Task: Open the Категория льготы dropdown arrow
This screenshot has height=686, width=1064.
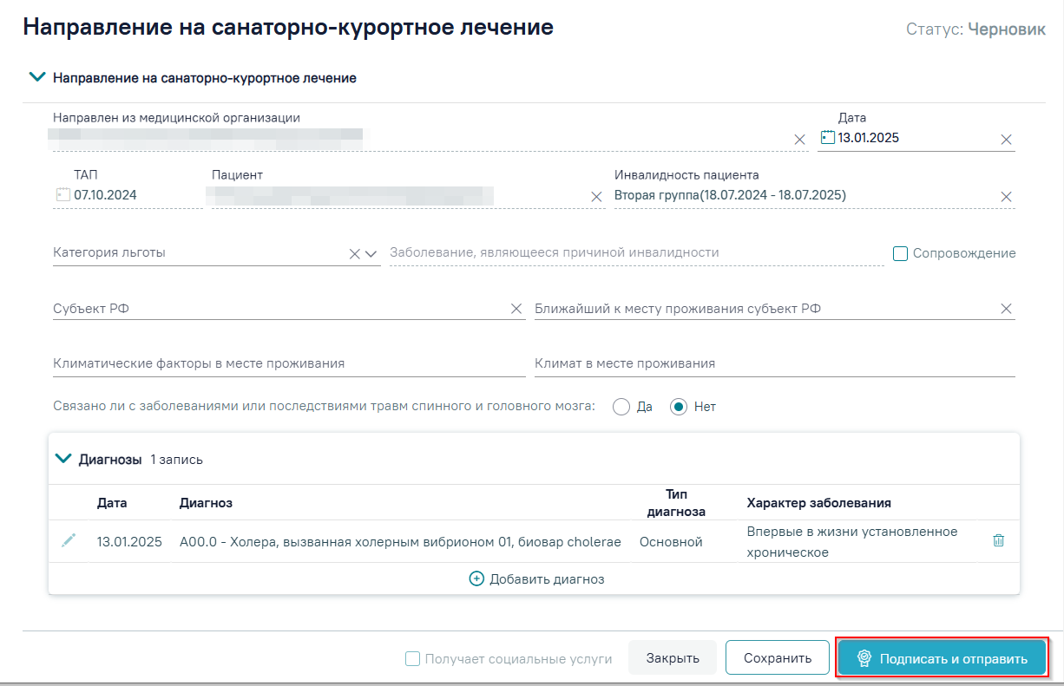Action: tap(371, 254)
